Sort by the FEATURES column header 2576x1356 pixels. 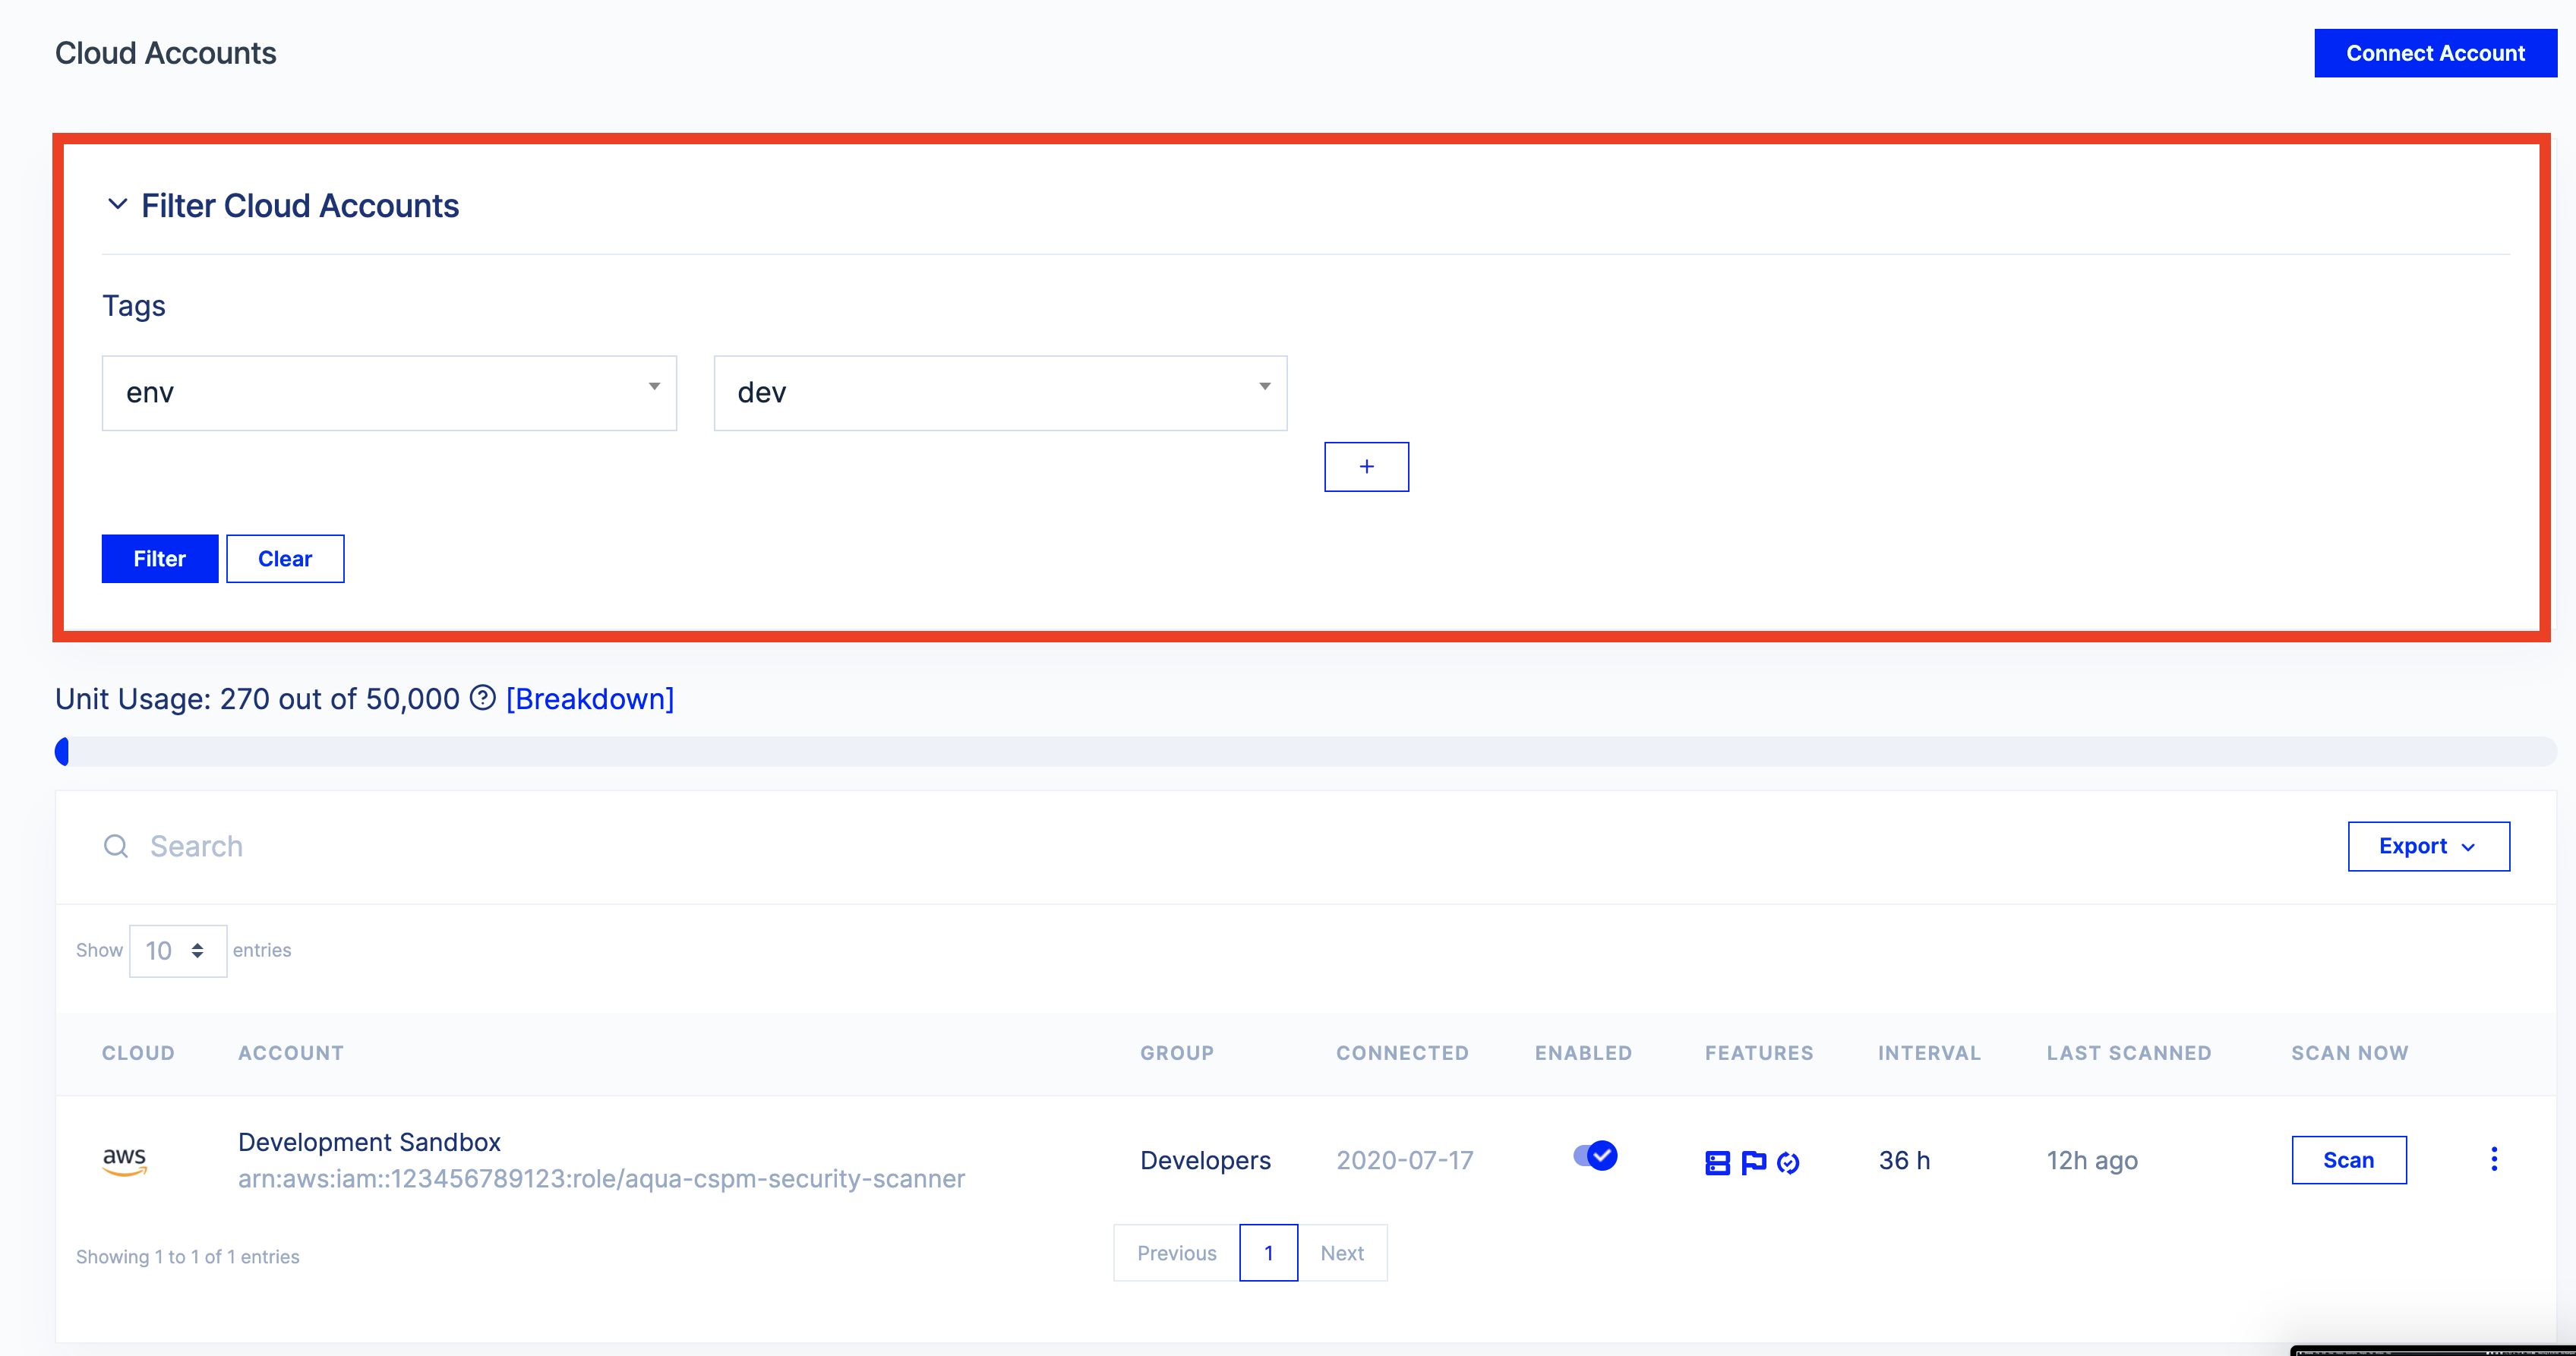point(1759,1053)
